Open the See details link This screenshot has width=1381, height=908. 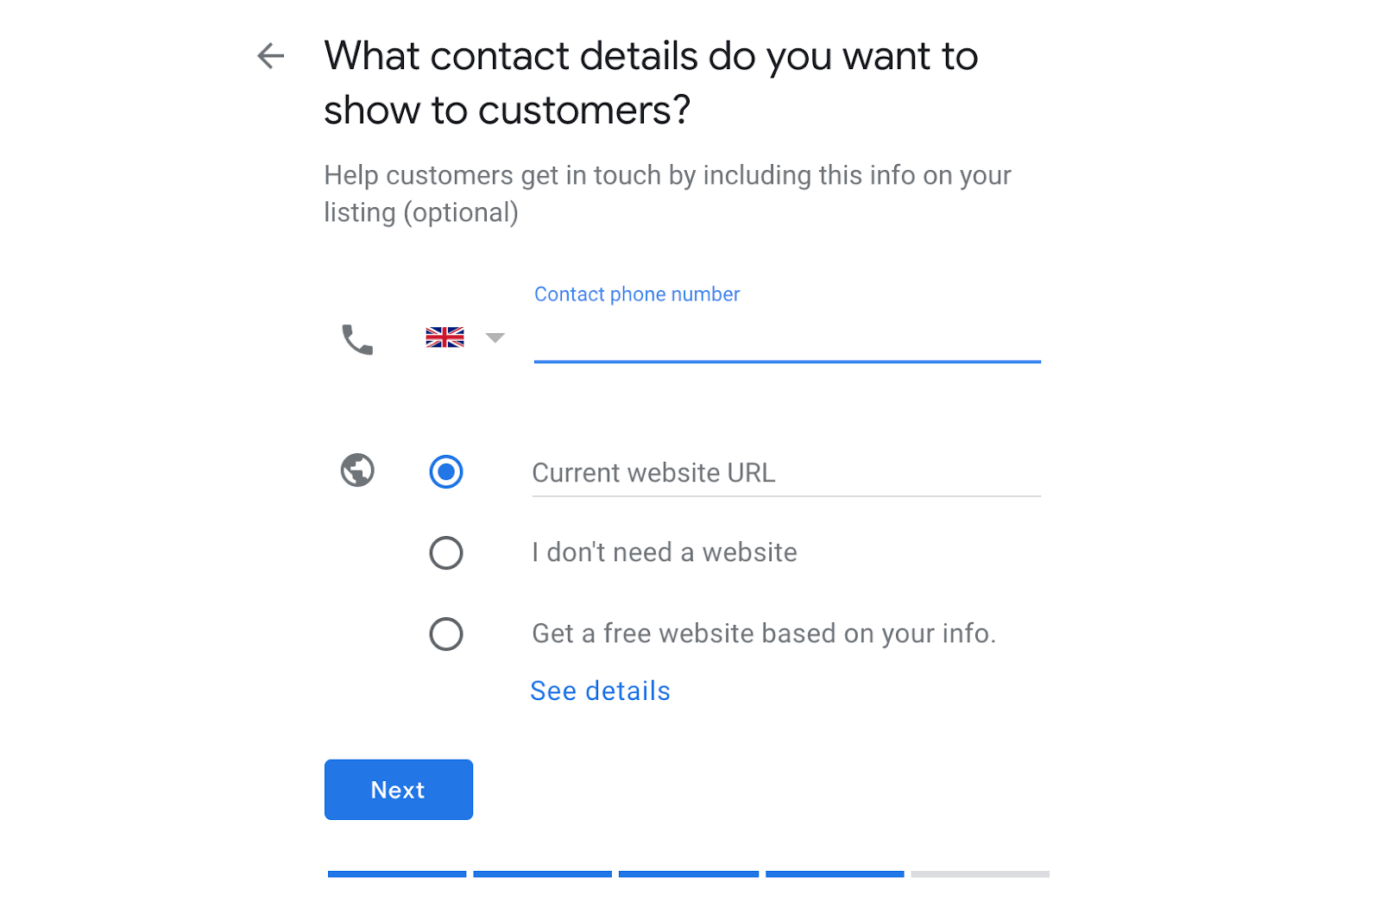click(600, 691)
